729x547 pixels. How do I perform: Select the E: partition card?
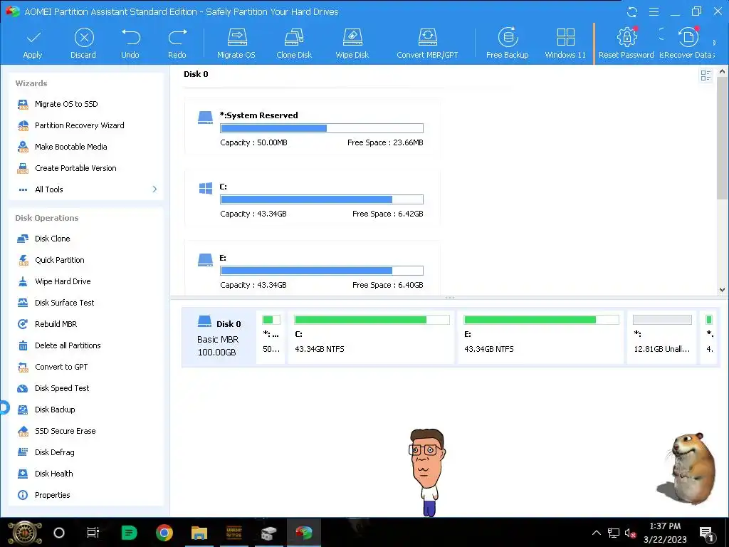312,268
